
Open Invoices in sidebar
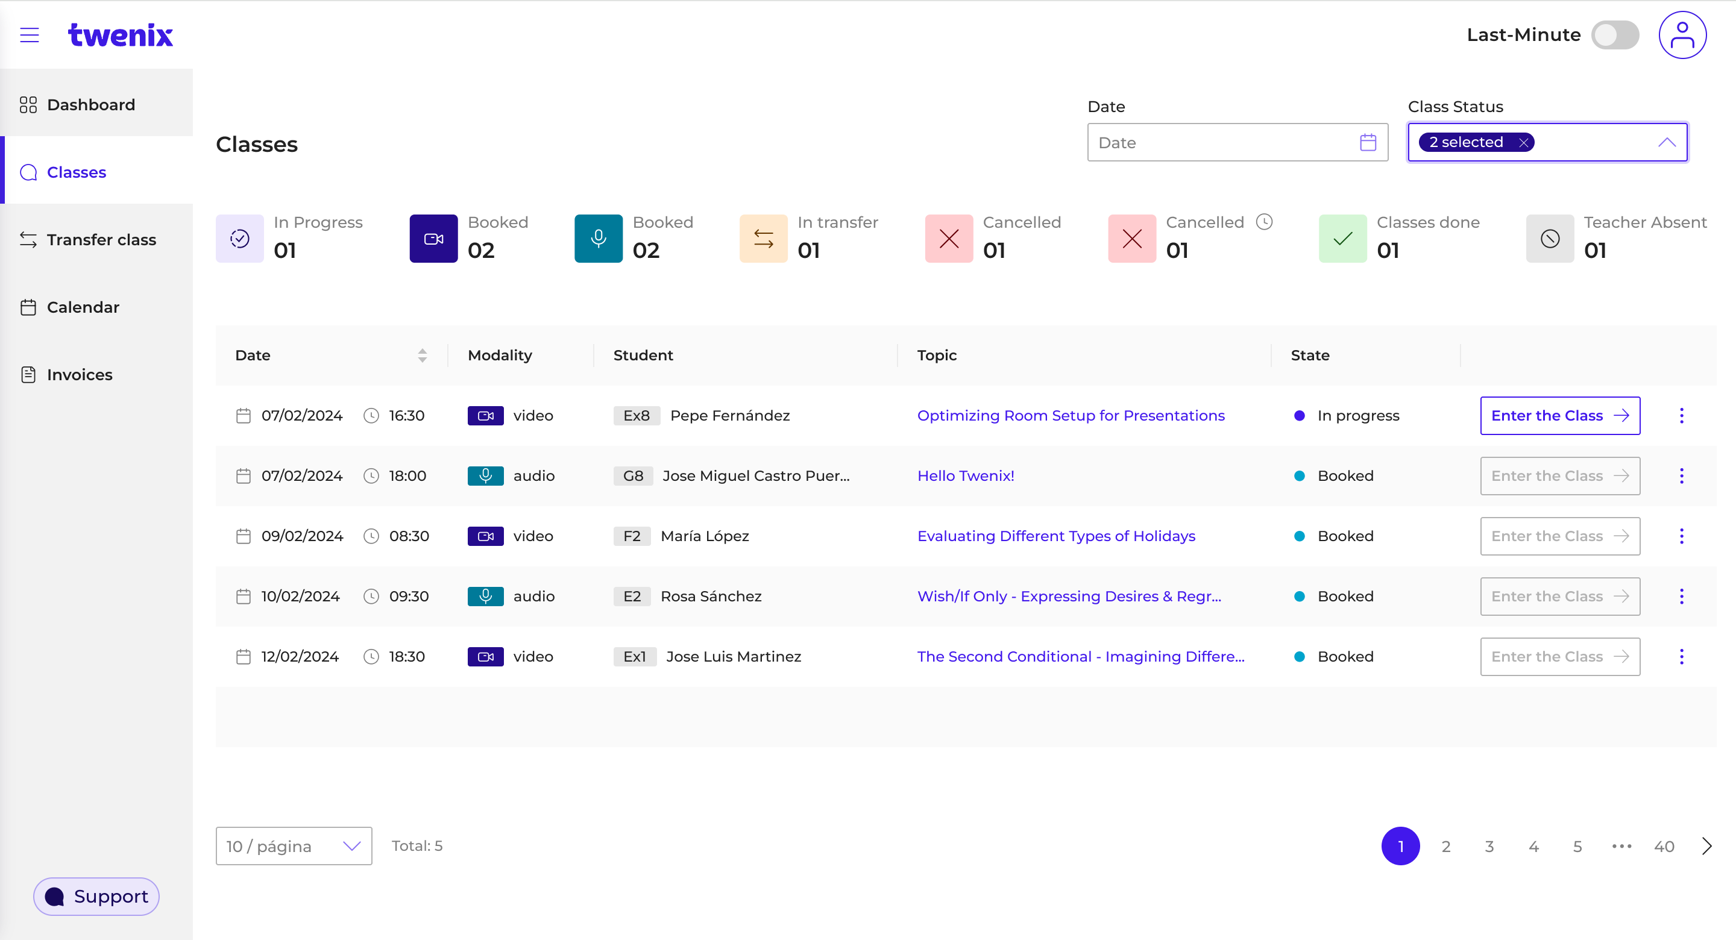click(96, 374)
